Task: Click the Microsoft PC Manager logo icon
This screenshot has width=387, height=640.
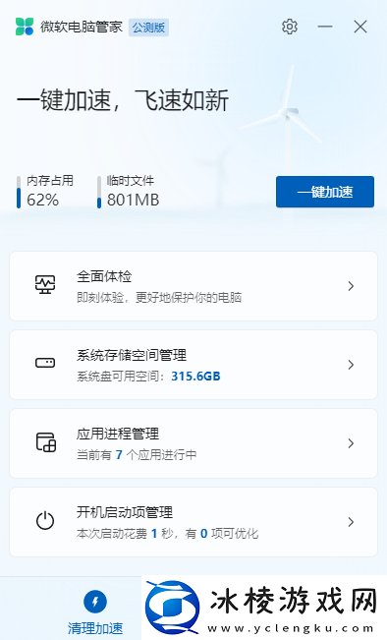Action: click(25, 27)
